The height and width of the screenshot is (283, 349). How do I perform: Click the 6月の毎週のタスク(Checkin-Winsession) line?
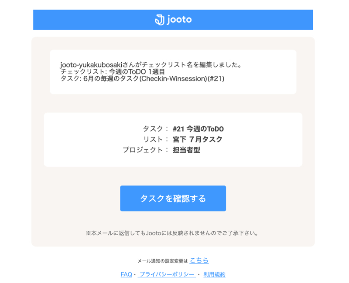click(143, 78)
